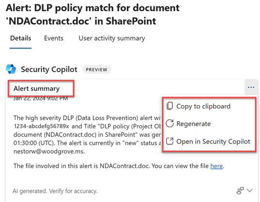Click the clipboard icon beside Copy to clipboard

coord(169,106)
